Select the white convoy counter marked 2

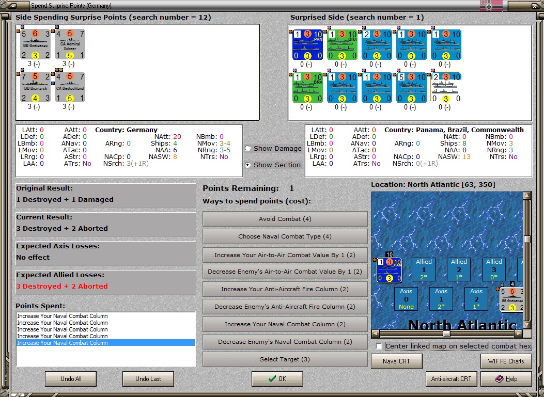click(446, 88)
